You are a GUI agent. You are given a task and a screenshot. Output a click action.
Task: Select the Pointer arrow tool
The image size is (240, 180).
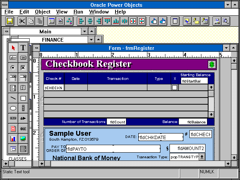13,48
